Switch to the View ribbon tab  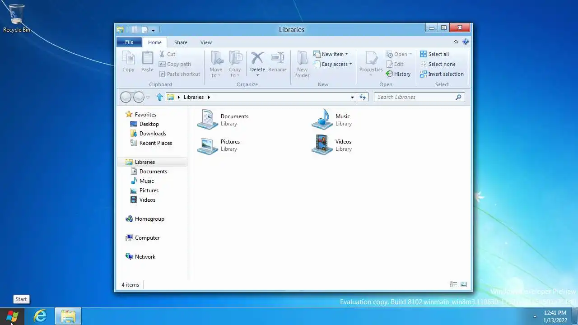pos(206,42)
